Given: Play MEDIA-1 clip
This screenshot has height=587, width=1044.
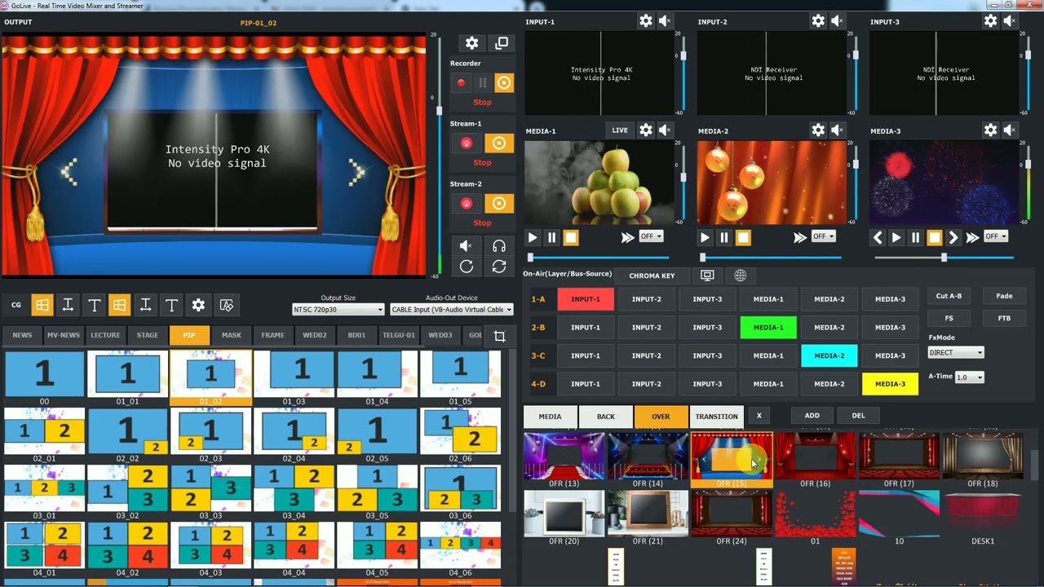Looking at the screenshot, I should 532,237.
